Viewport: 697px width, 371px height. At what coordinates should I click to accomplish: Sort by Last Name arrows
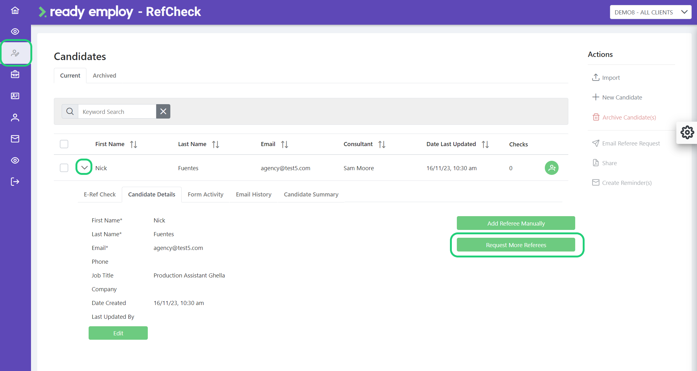(215, 144)
